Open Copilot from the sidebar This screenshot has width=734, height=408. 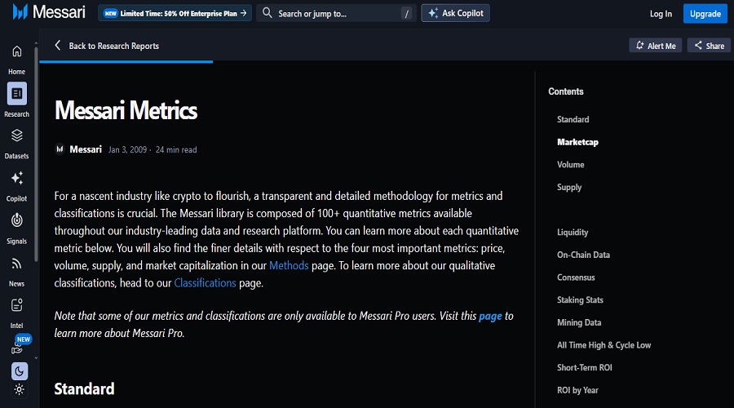coord(17,179)
